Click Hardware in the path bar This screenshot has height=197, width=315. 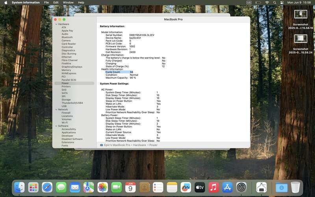tap(139, 145)
